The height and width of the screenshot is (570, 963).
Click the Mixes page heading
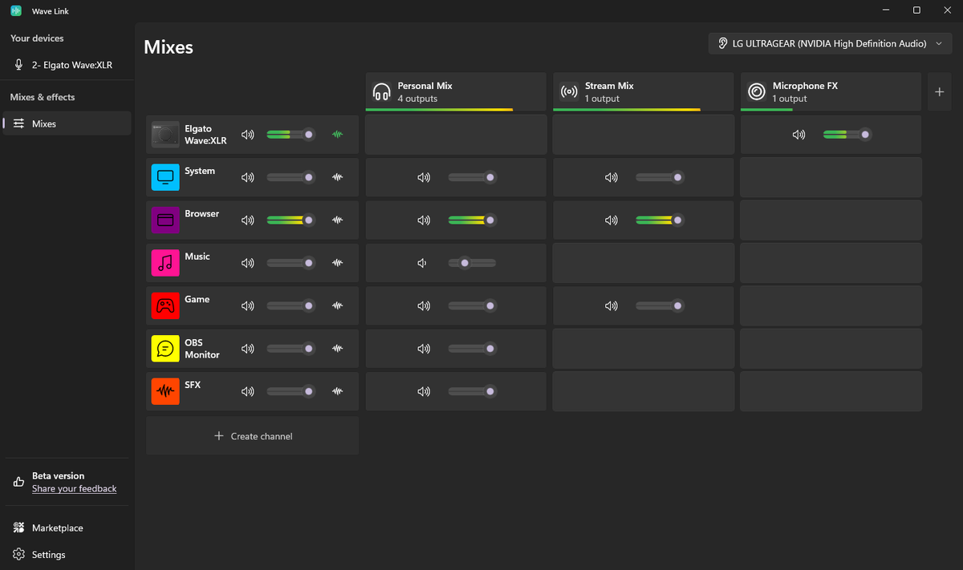(169, 47)
